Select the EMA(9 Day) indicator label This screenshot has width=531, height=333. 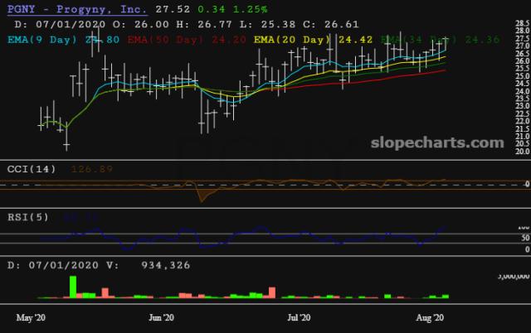[x=45, y=39]
